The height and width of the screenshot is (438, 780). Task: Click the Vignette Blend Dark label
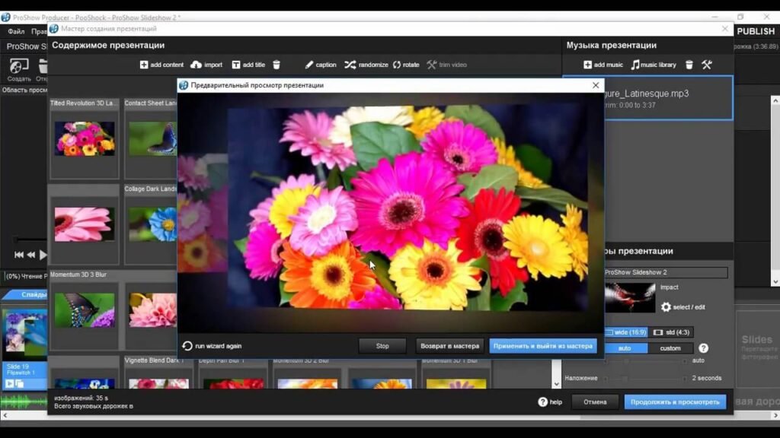click(x=154, y=360)
